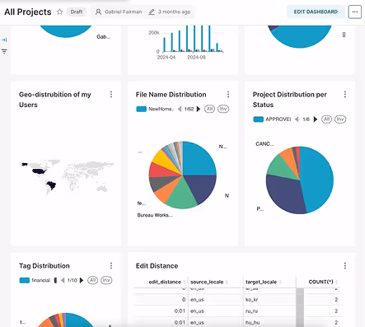Invert legend selection in Project Distribution per Status
This screenshot has height=327, width=365.
click(x=340, y=119)
